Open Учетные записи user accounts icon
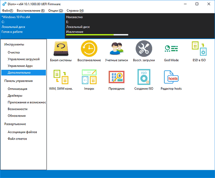The image size is (215, 178). (x=116, y=51)
